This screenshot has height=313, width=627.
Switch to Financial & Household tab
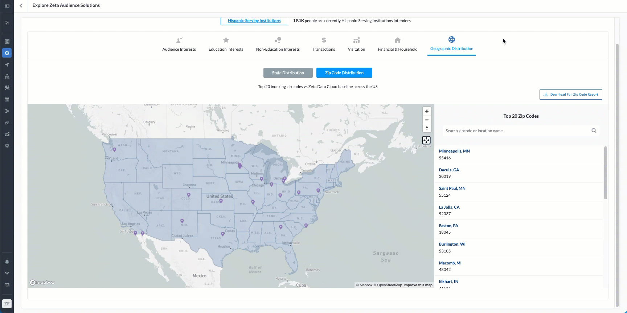pos(397,45)
